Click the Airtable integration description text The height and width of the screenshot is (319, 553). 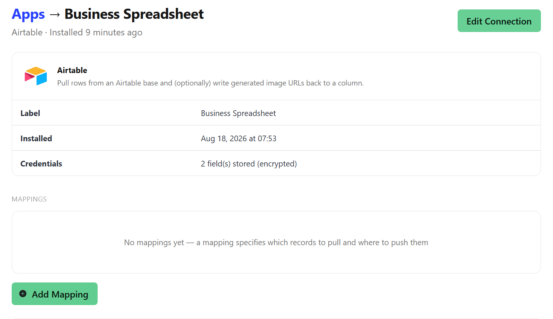tap(210, 83)
